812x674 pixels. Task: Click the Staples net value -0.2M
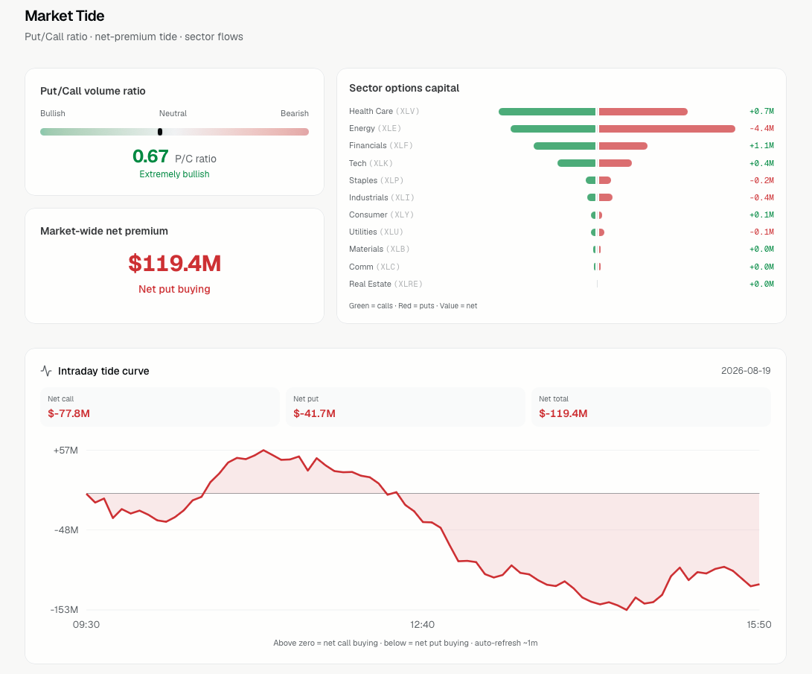click(x=762, y=180)
